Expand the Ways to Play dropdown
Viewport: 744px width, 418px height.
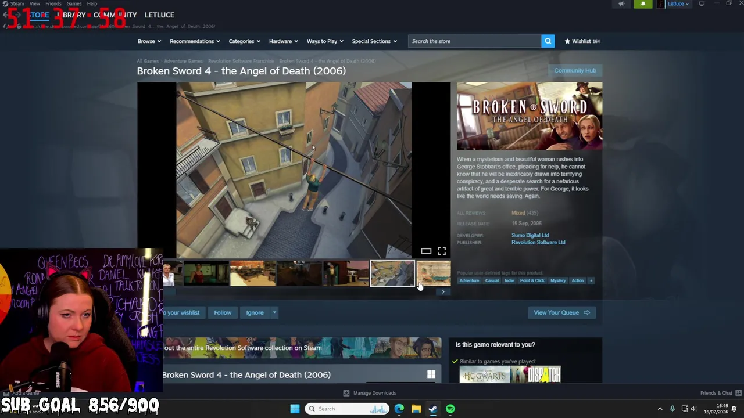coord(325,41)
